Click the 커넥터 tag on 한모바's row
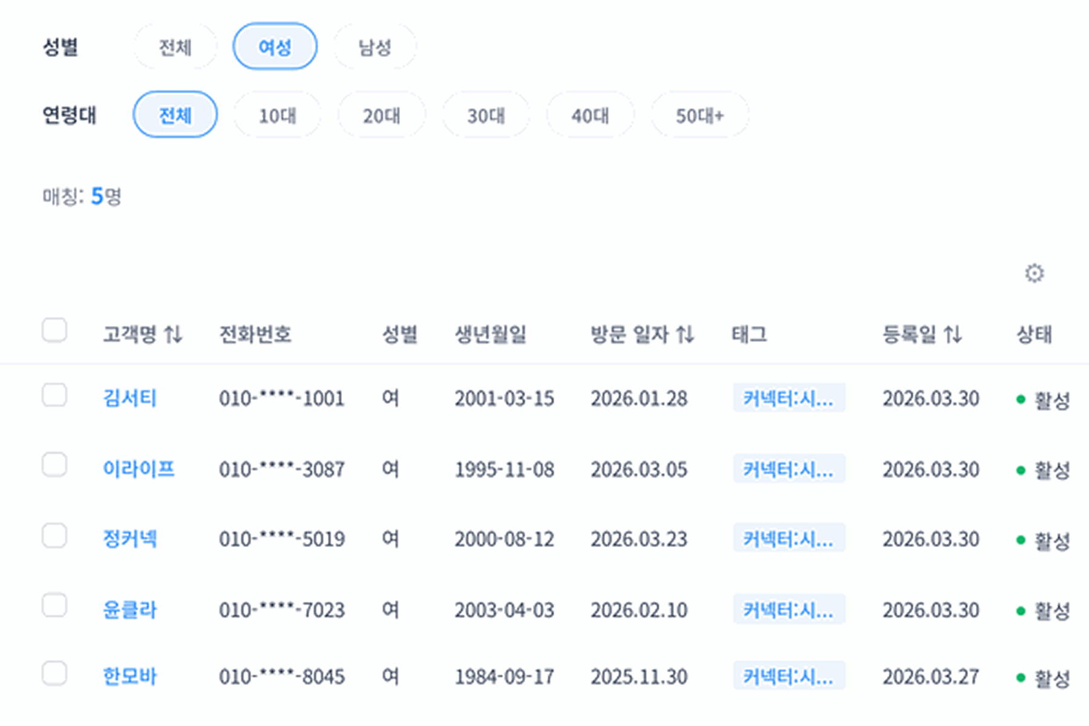The width and height of the screenshot is (1089, 726). point(788,676)
